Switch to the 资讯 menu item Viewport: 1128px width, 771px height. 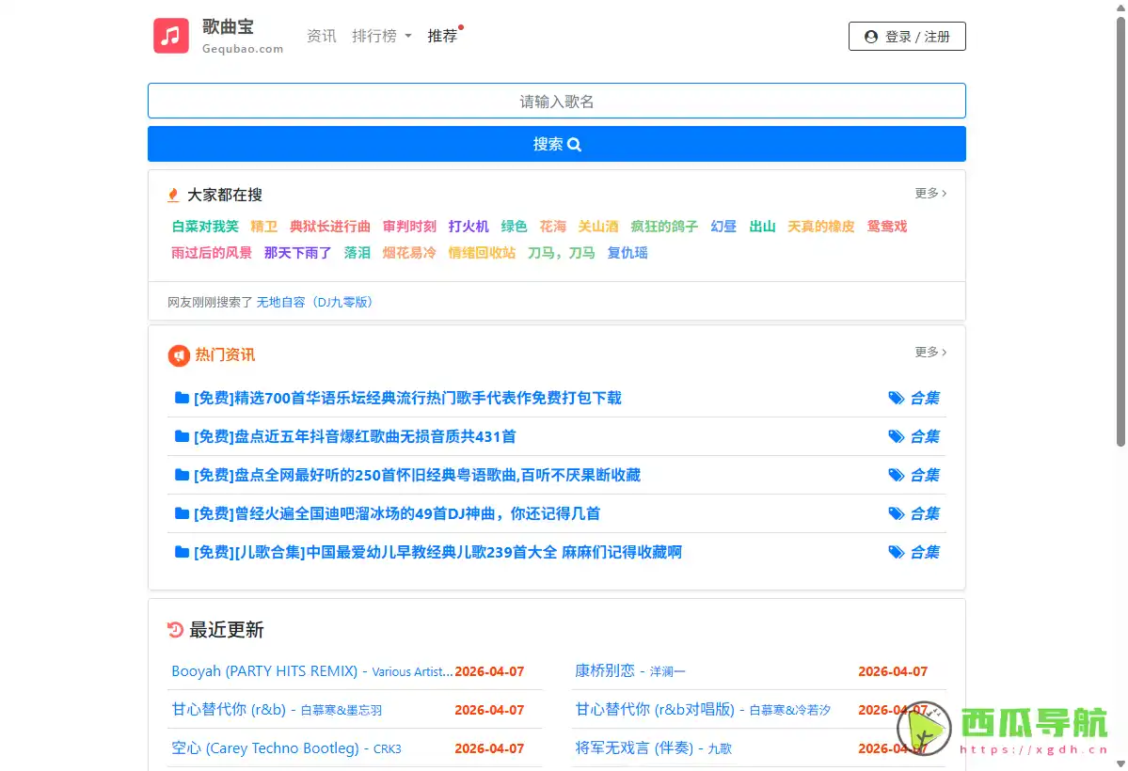(x=321, y=36)
